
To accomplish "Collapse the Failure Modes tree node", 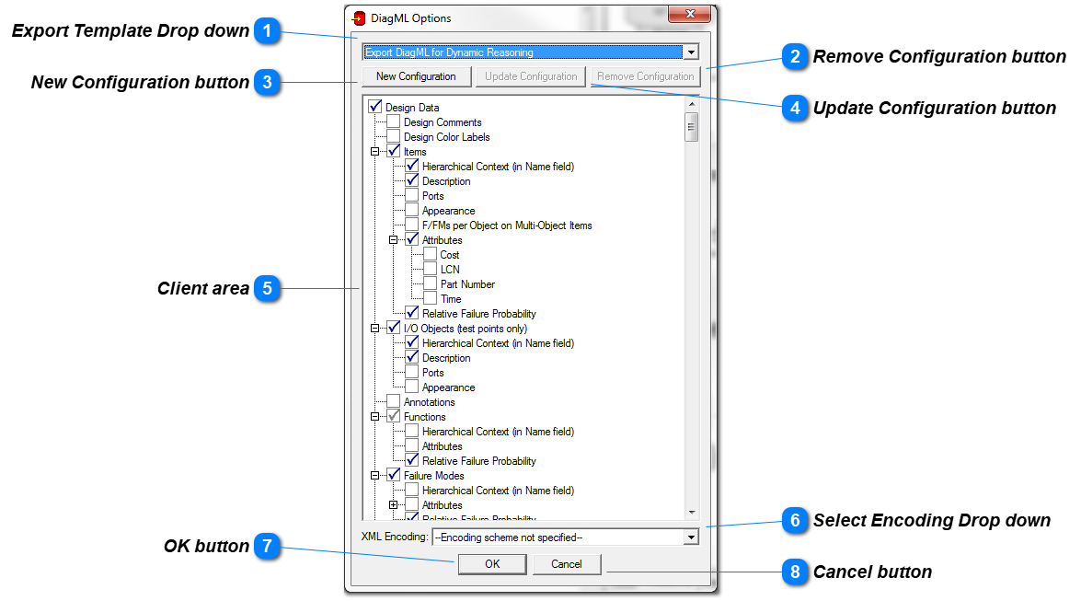I will (375, 476).
